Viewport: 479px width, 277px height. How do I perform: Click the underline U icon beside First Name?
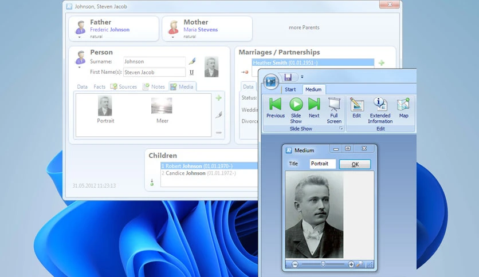click(191, 73)
